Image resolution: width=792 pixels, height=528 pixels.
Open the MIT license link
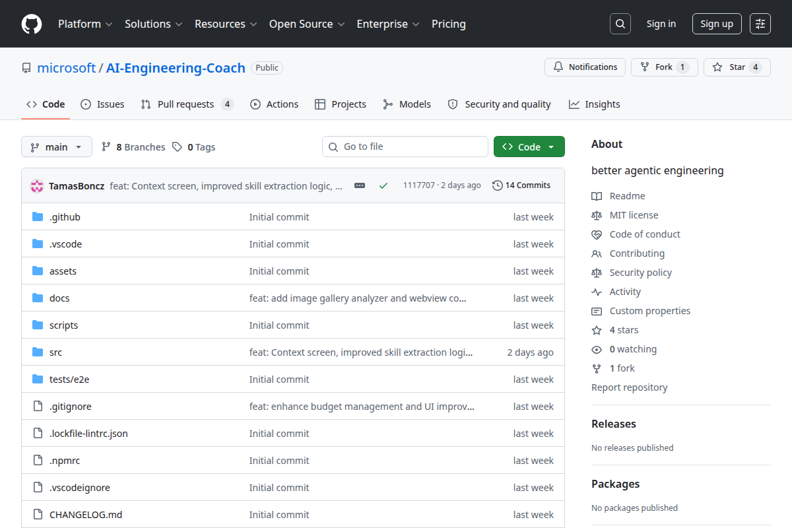[x=634, y=215]
